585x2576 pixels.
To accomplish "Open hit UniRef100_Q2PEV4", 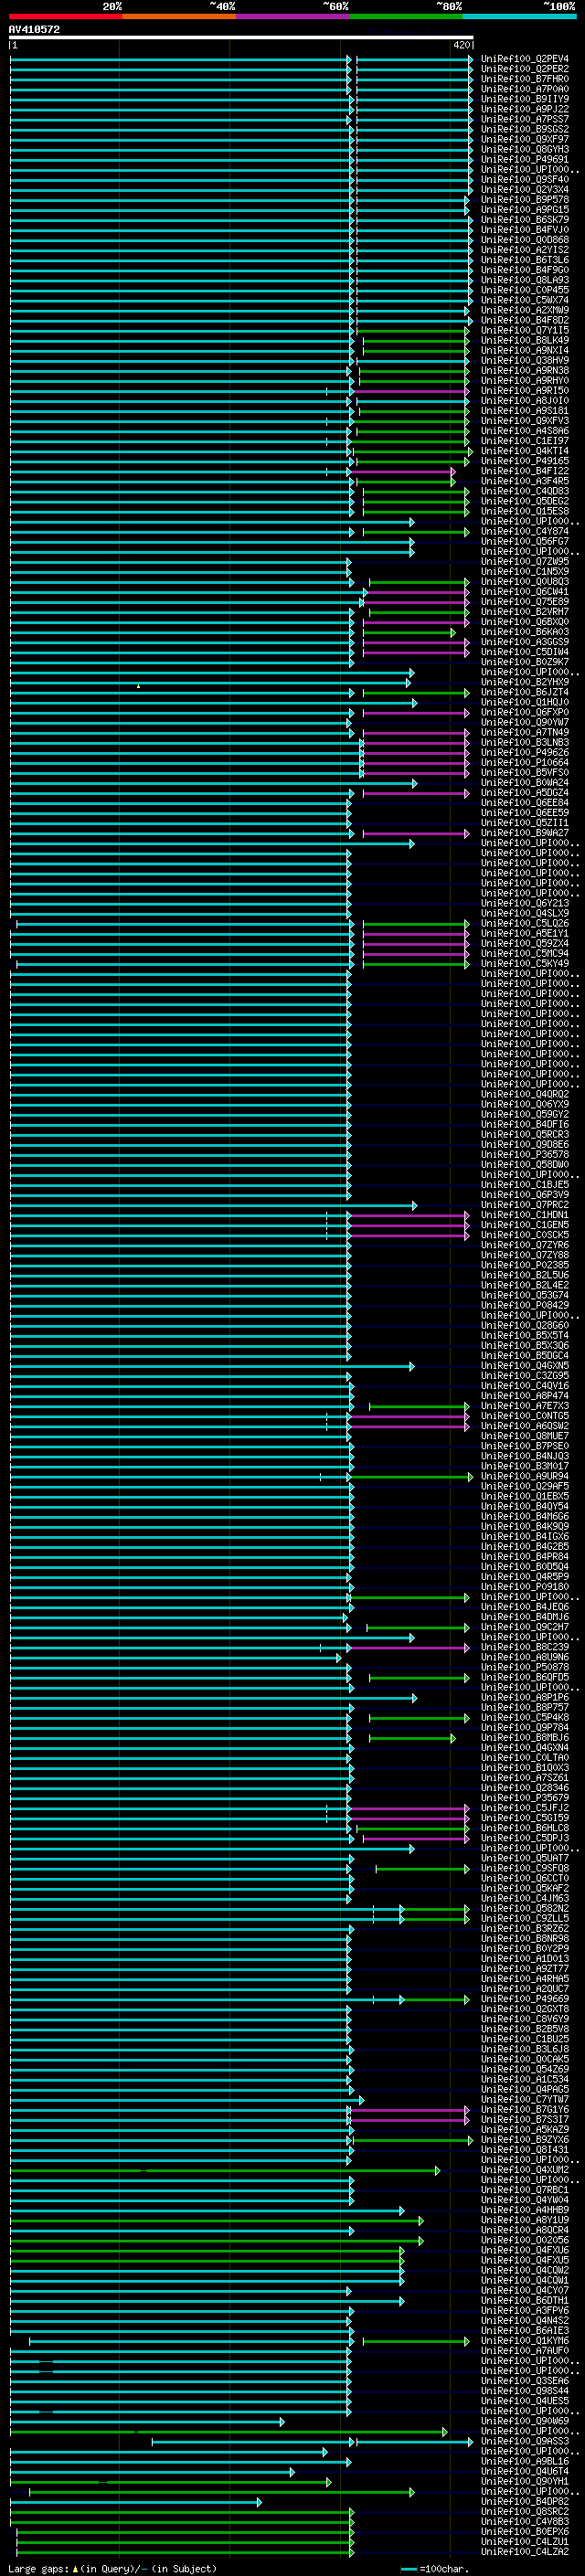I will coord(525,59).
